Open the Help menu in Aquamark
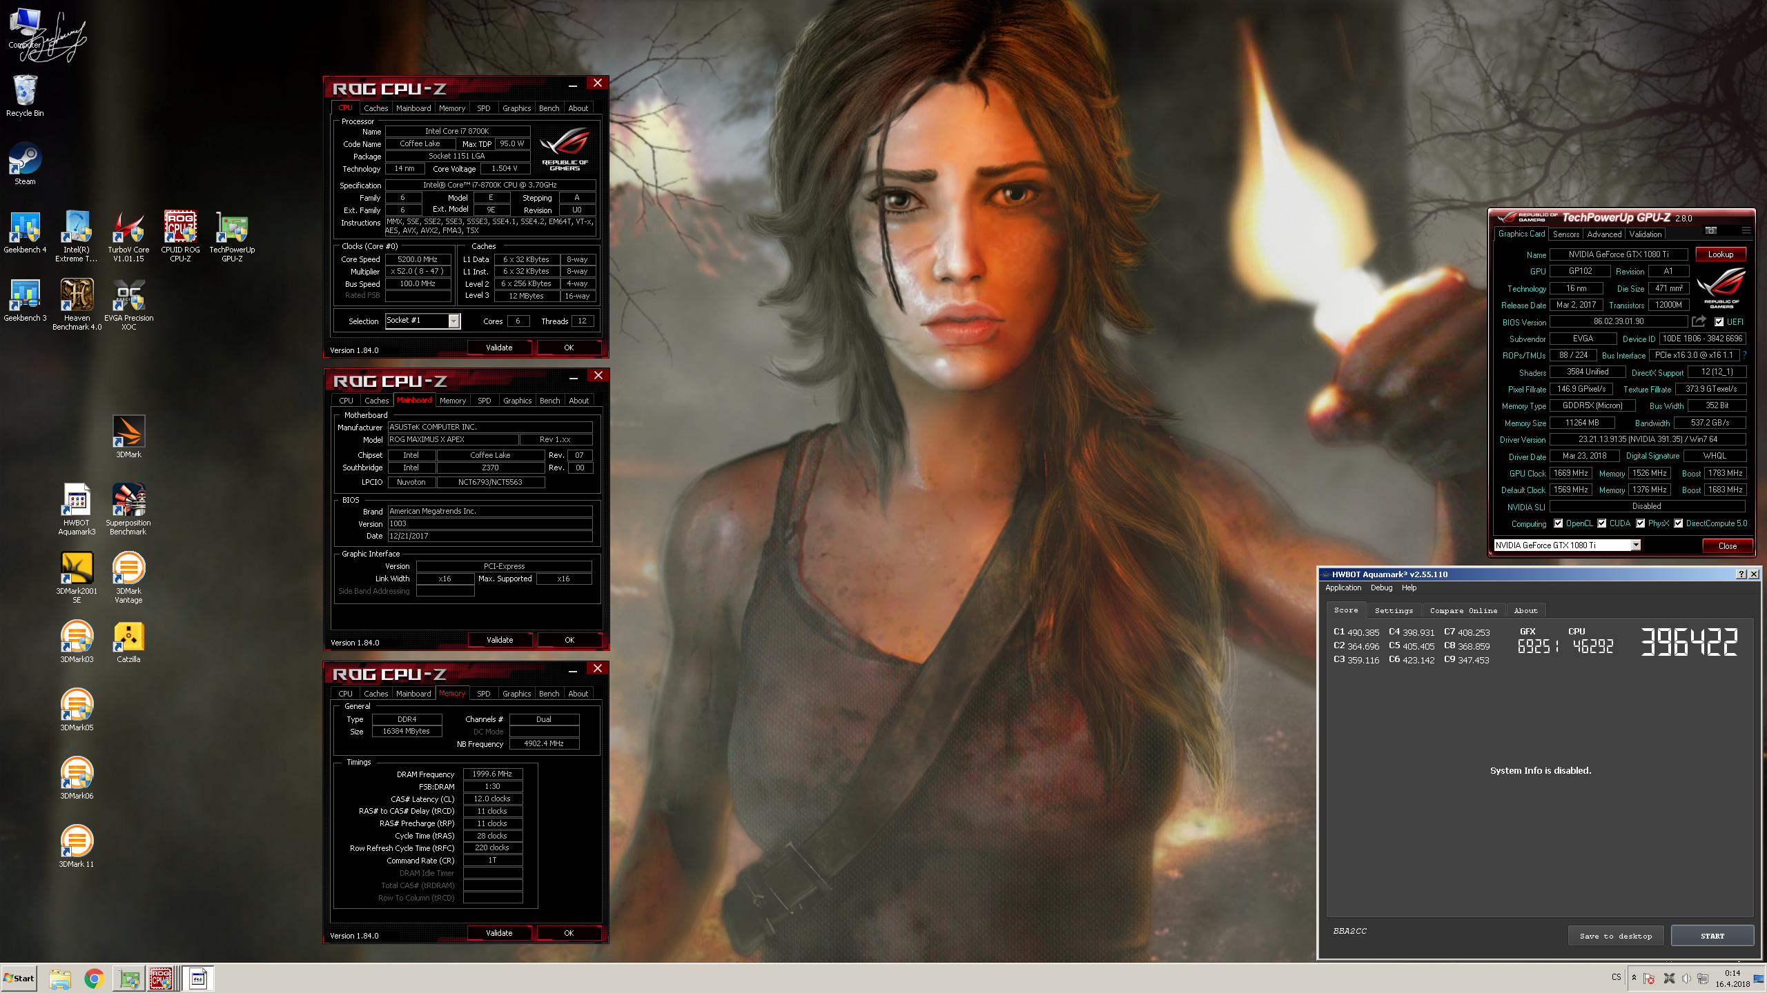 [1409, 588]
